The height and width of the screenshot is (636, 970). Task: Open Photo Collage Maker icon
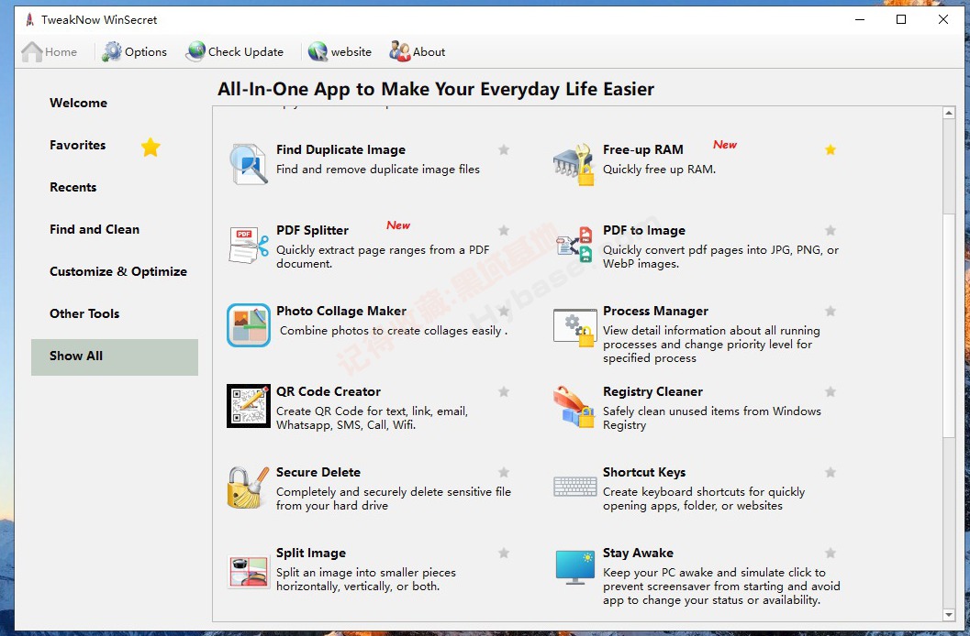coord(249,324)
